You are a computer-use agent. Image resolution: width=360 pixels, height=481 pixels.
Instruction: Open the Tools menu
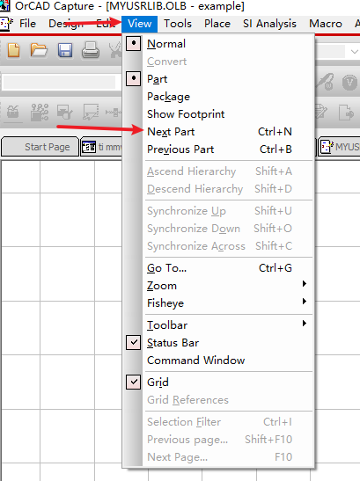coord(178,24)
